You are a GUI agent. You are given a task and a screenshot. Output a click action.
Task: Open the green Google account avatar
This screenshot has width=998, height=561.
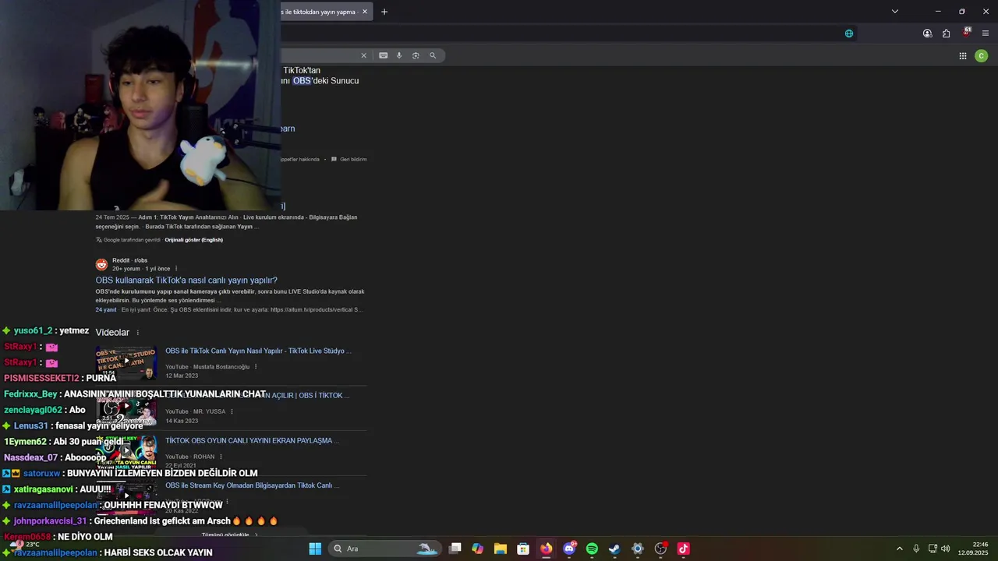click(982, 55)
